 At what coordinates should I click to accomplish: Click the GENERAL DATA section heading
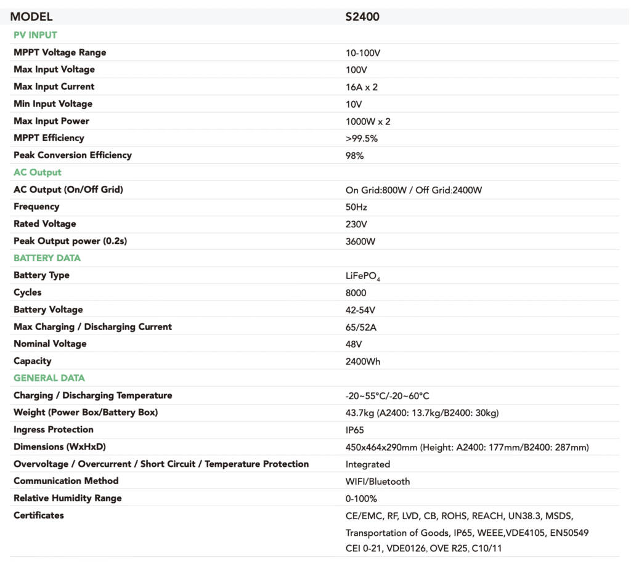point(49,378)
